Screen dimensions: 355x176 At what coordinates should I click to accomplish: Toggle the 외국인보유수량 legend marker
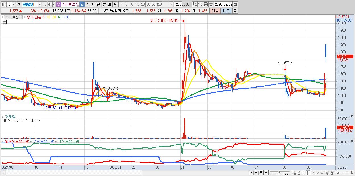tap(3, 141)
